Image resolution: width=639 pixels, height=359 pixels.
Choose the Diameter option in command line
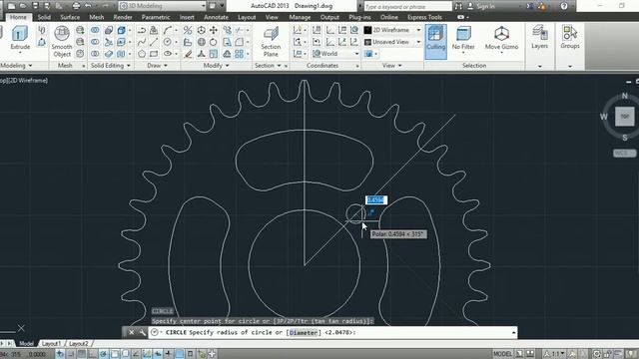point(304,332)
